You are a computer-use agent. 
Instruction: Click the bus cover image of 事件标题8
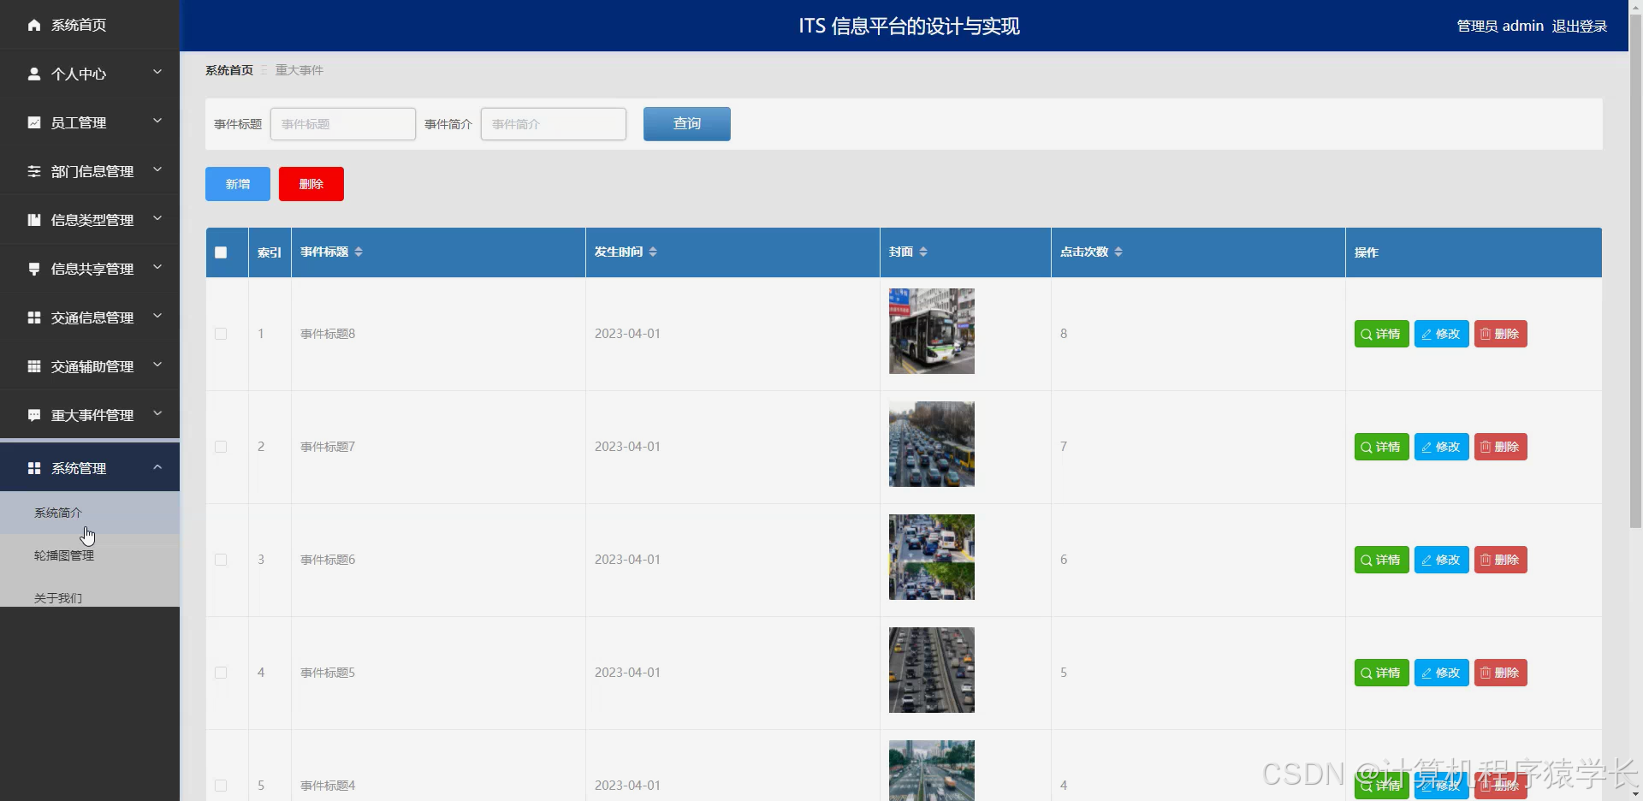[932, 331]
